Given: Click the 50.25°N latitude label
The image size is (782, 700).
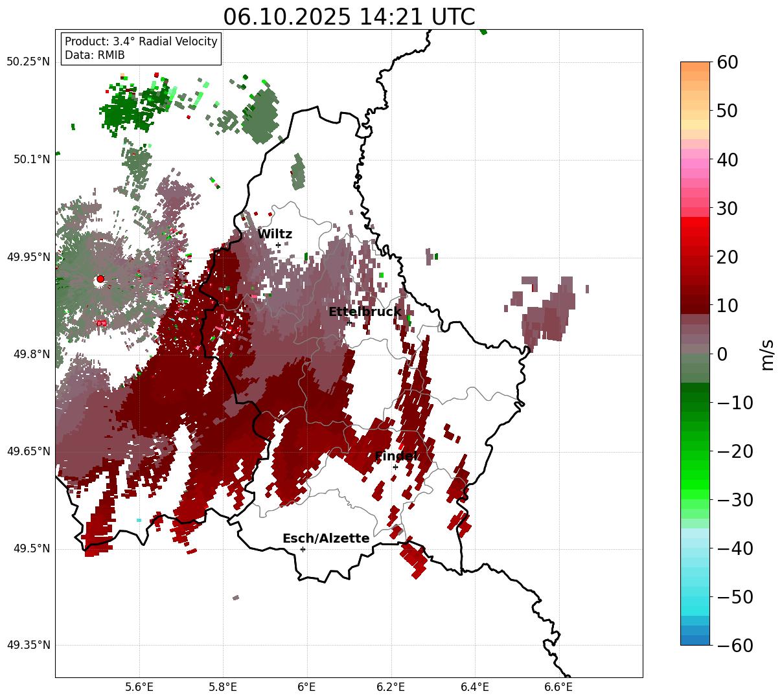Looking at the screenshot, I should 29,62.
